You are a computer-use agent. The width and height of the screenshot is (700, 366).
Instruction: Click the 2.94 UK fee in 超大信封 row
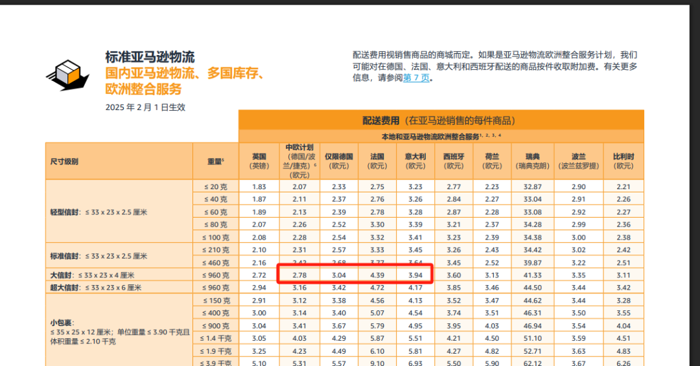(x=259, y=288)
